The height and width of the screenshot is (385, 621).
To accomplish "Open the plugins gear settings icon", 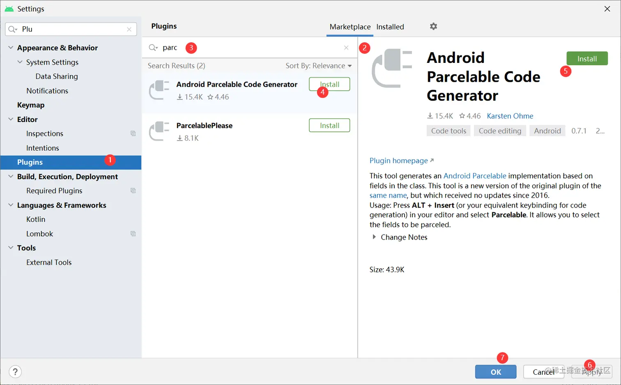I will (x=433, y=26).
